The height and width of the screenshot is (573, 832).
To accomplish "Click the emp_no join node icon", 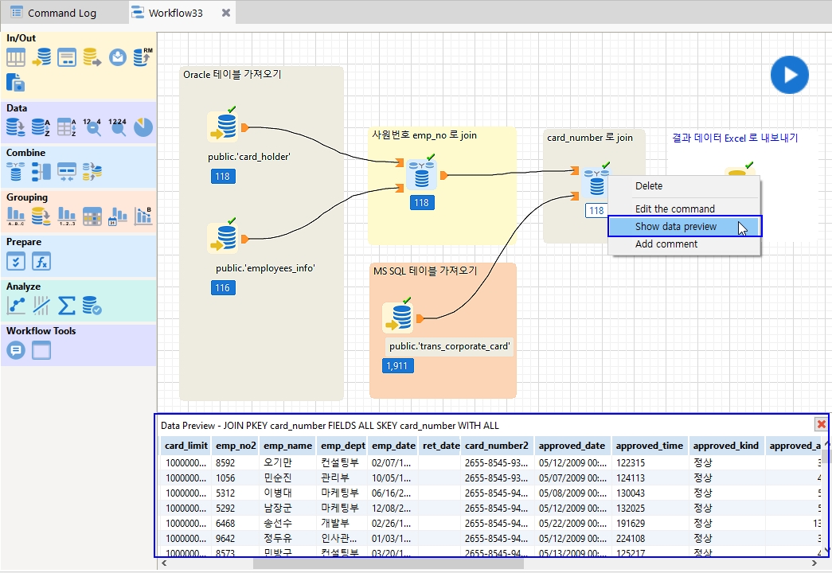I will click(421, 174).
